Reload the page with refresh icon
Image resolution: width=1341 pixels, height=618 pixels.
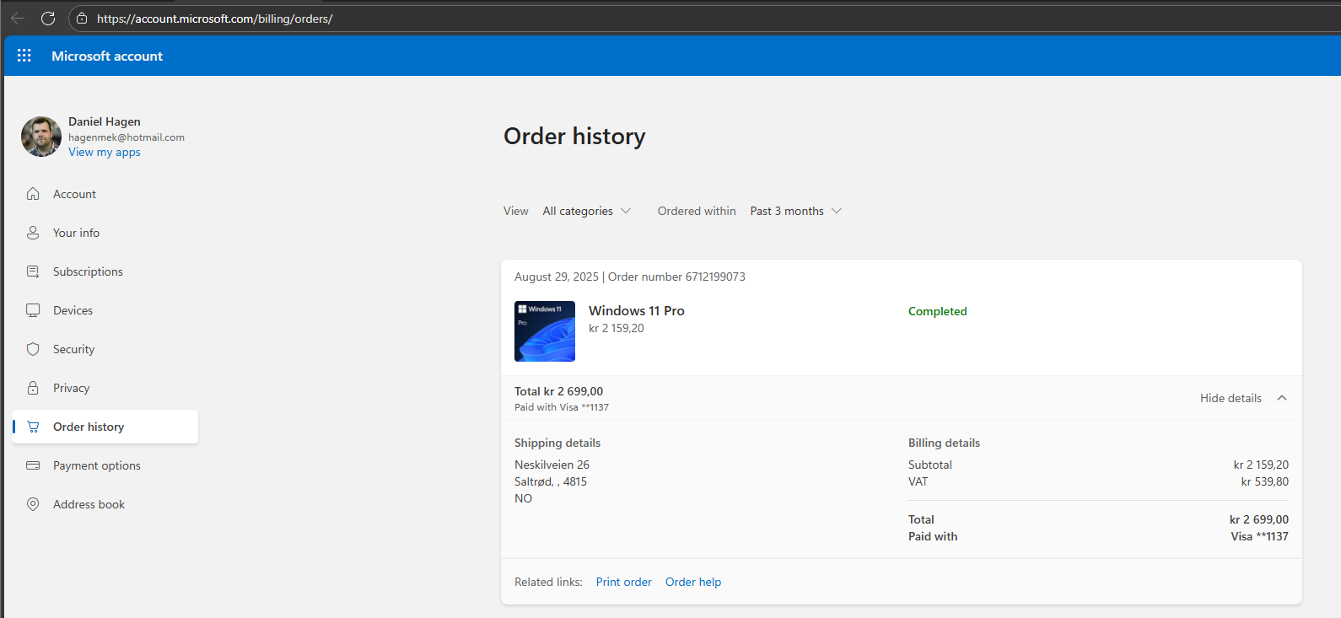coord(48,19)
